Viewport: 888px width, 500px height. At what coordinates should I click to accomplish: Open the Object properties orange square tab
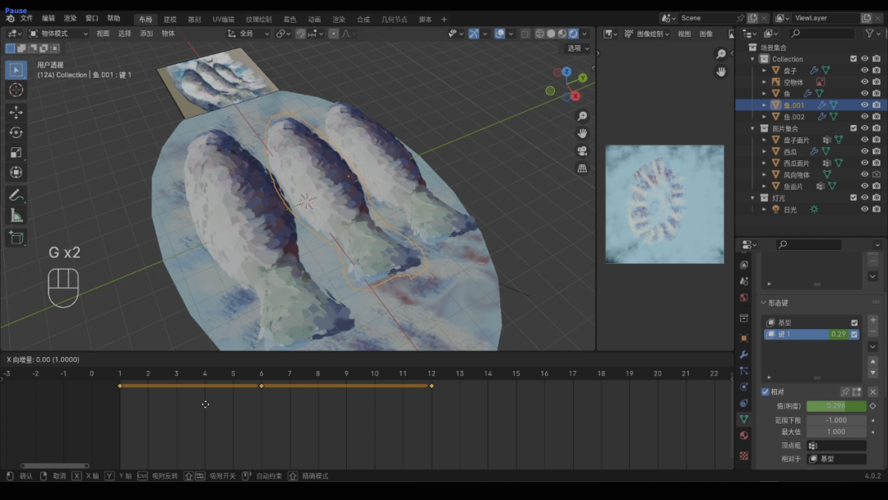point(744,338)
